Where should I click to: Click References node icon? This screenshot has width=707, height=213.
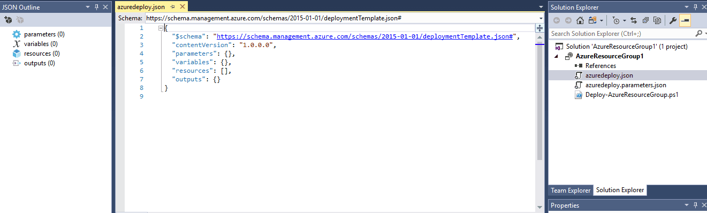point(579,66)
